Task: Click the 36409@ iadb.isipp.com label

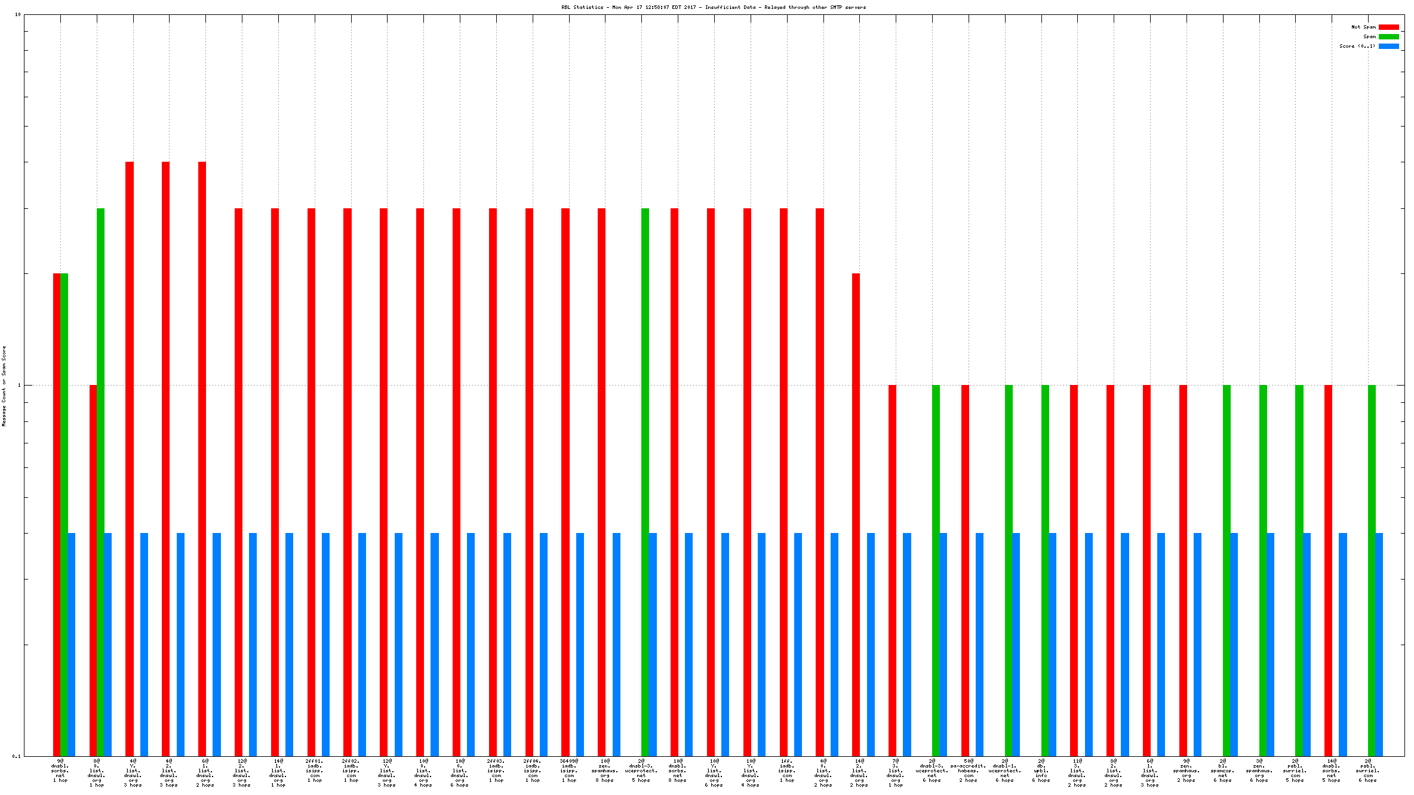Action: pyautogui.click(x=568, y=771)
